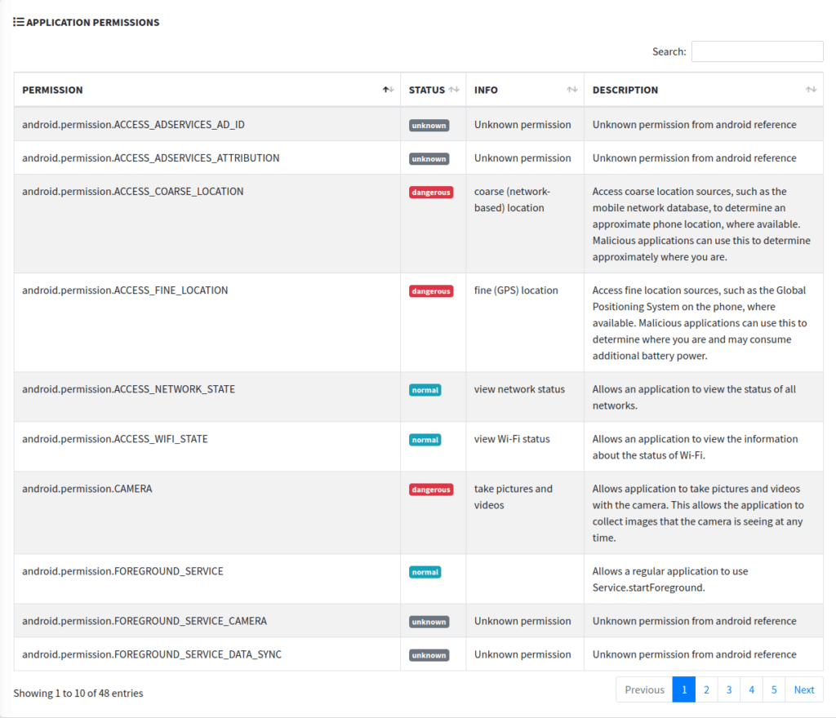The image size is (836, 718).
Task: Select page 1 in pagination
Action: pos(684,689)
